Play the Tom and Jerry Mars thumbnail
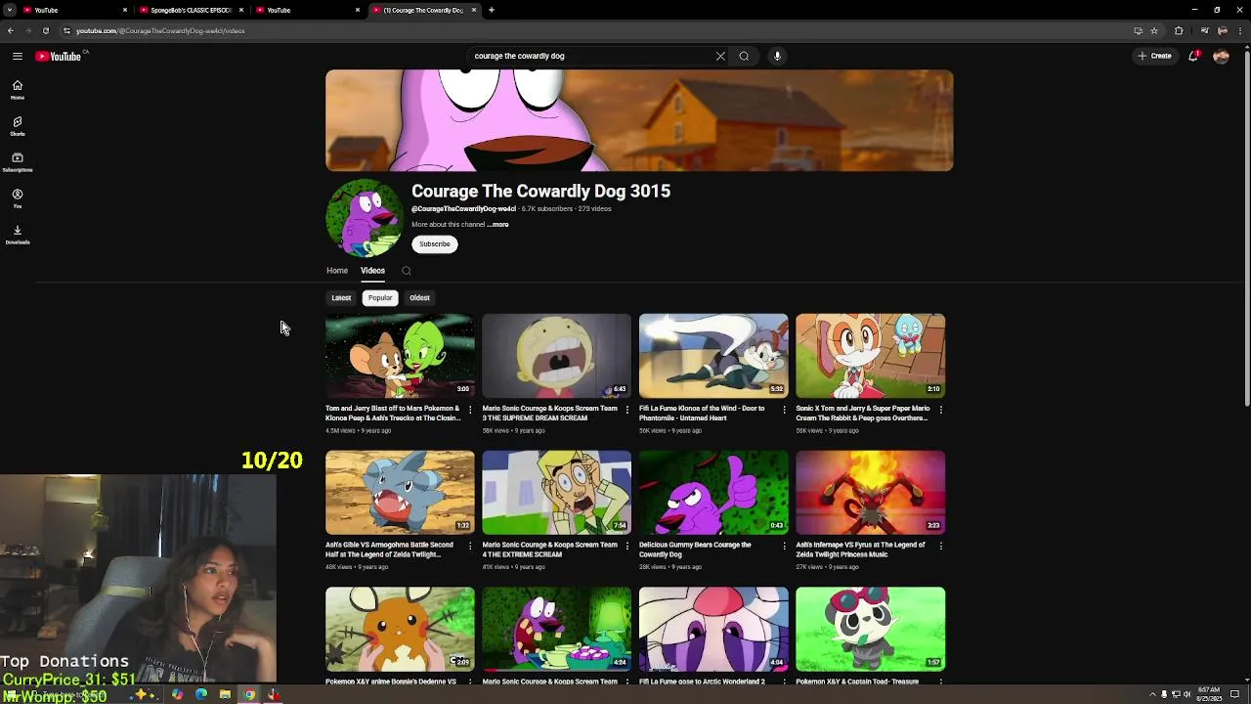The width and height of the screenshot is (1251, 704). [400, 355]
